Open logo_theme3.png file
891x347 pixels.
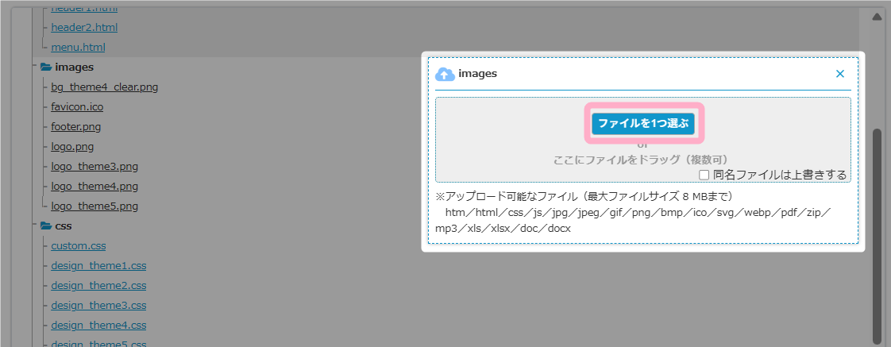click(x=94, y=167)
